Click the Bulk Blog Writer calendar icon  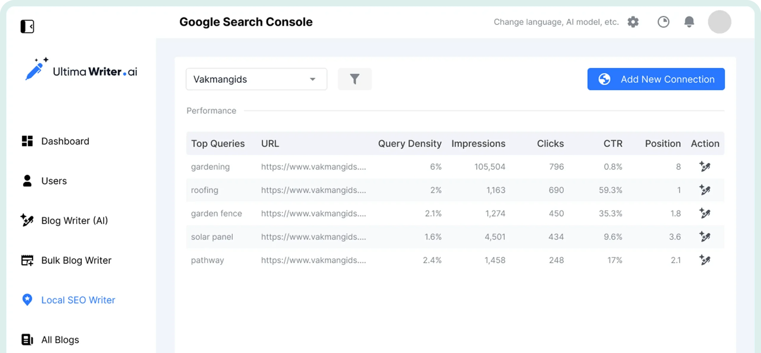[x=27, y=260]
